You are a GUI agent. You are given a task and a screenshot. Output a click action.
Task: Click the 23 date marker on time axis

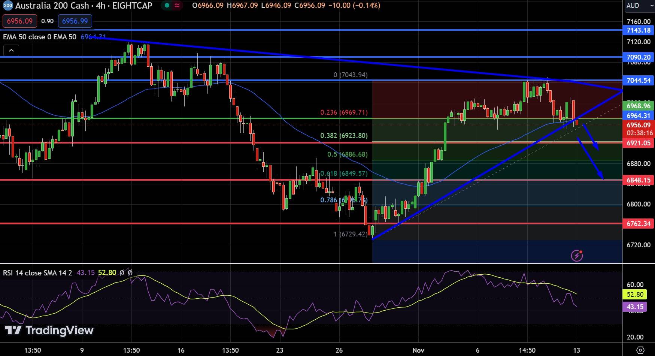(279, 350)
